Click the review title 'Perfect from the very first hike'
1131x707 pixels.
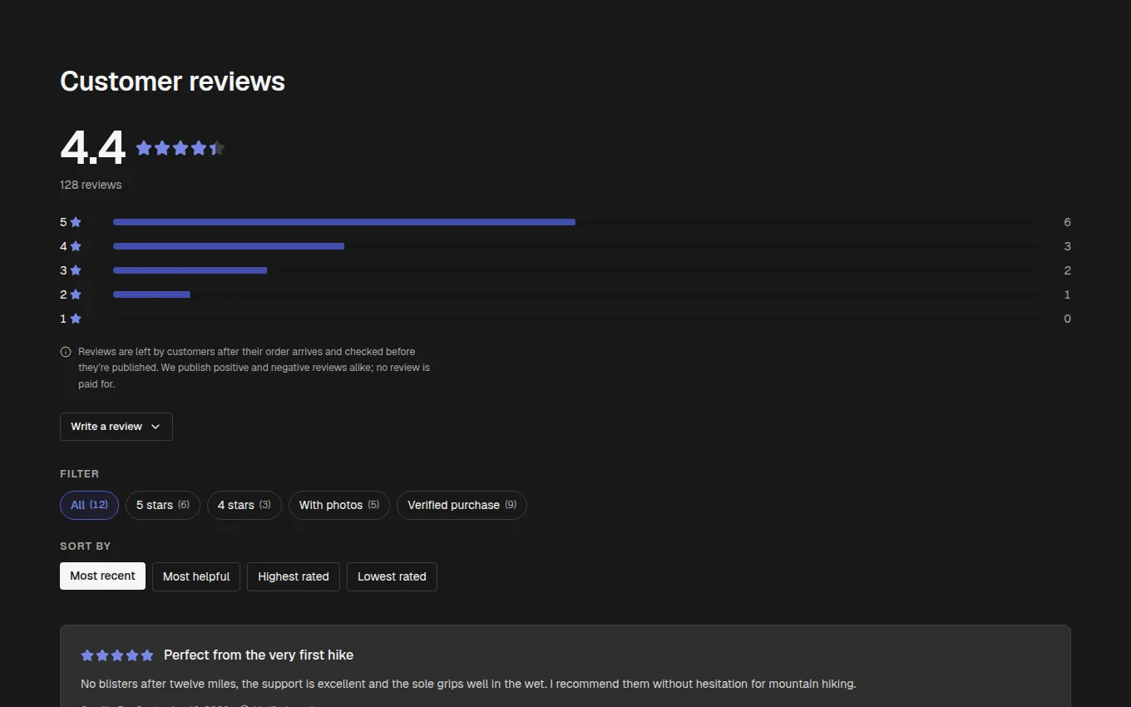(x=259, y=655)
